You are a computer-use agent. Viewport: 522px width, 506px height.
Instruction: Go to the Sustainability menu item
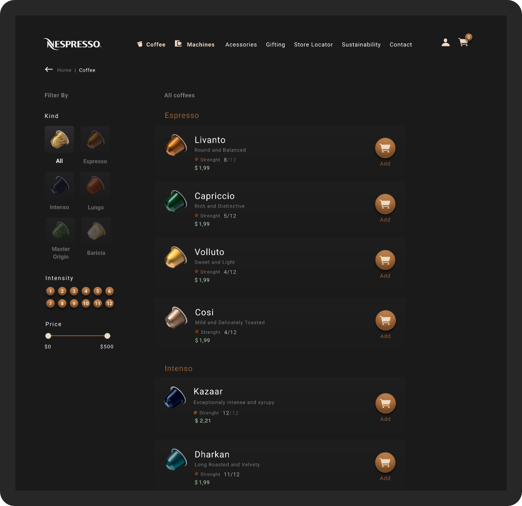coord(361,45)
